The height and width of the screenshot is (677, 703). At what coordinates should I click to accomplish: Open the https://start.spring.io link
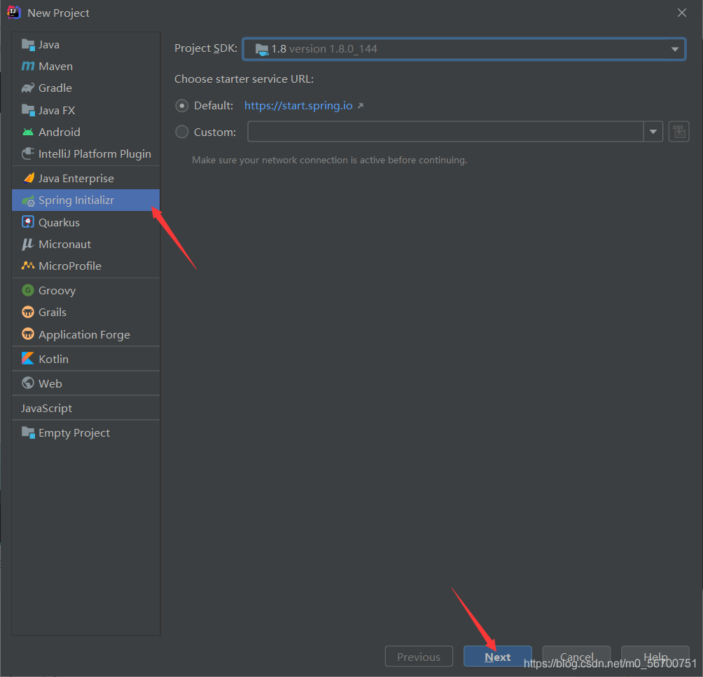(x=298, y=106)
